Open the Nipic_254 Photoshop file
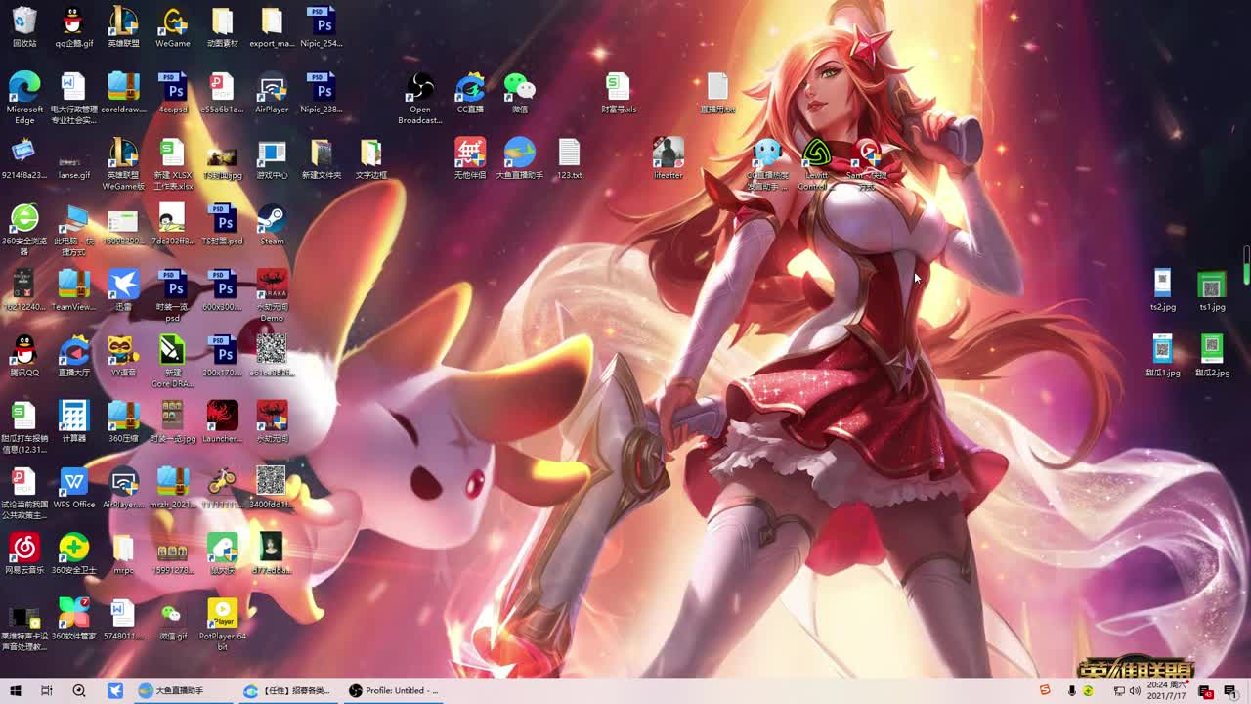 (x=321, y=22)
